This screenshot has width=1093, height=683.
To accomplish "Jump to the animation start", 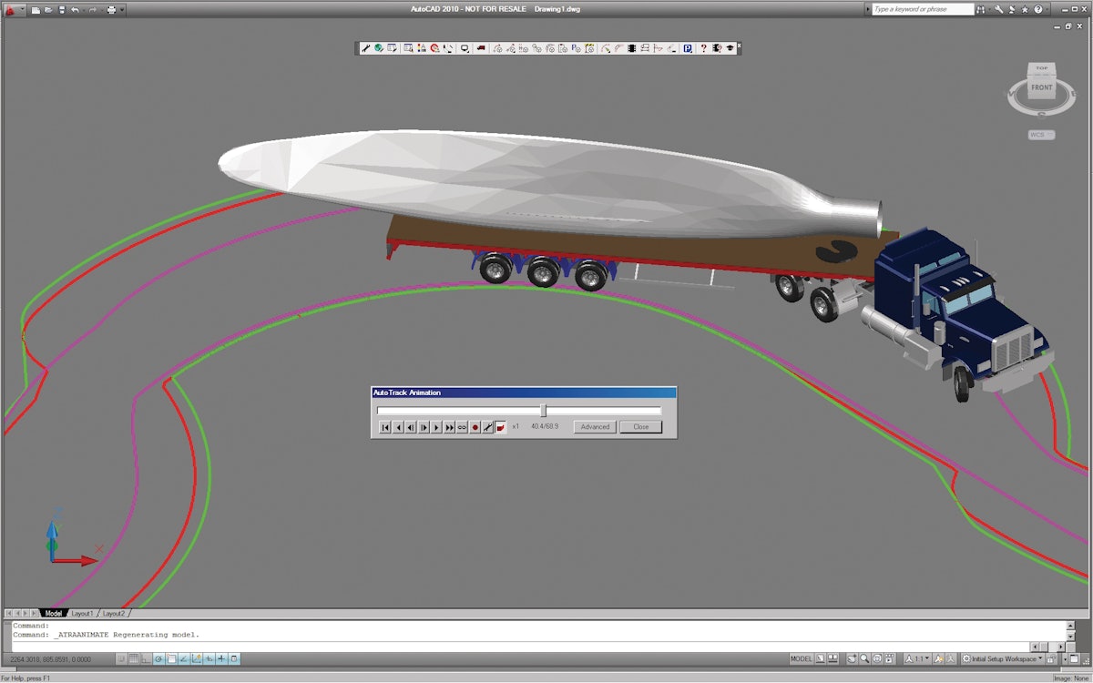I will pyautogui.click(x=386, y=427).
